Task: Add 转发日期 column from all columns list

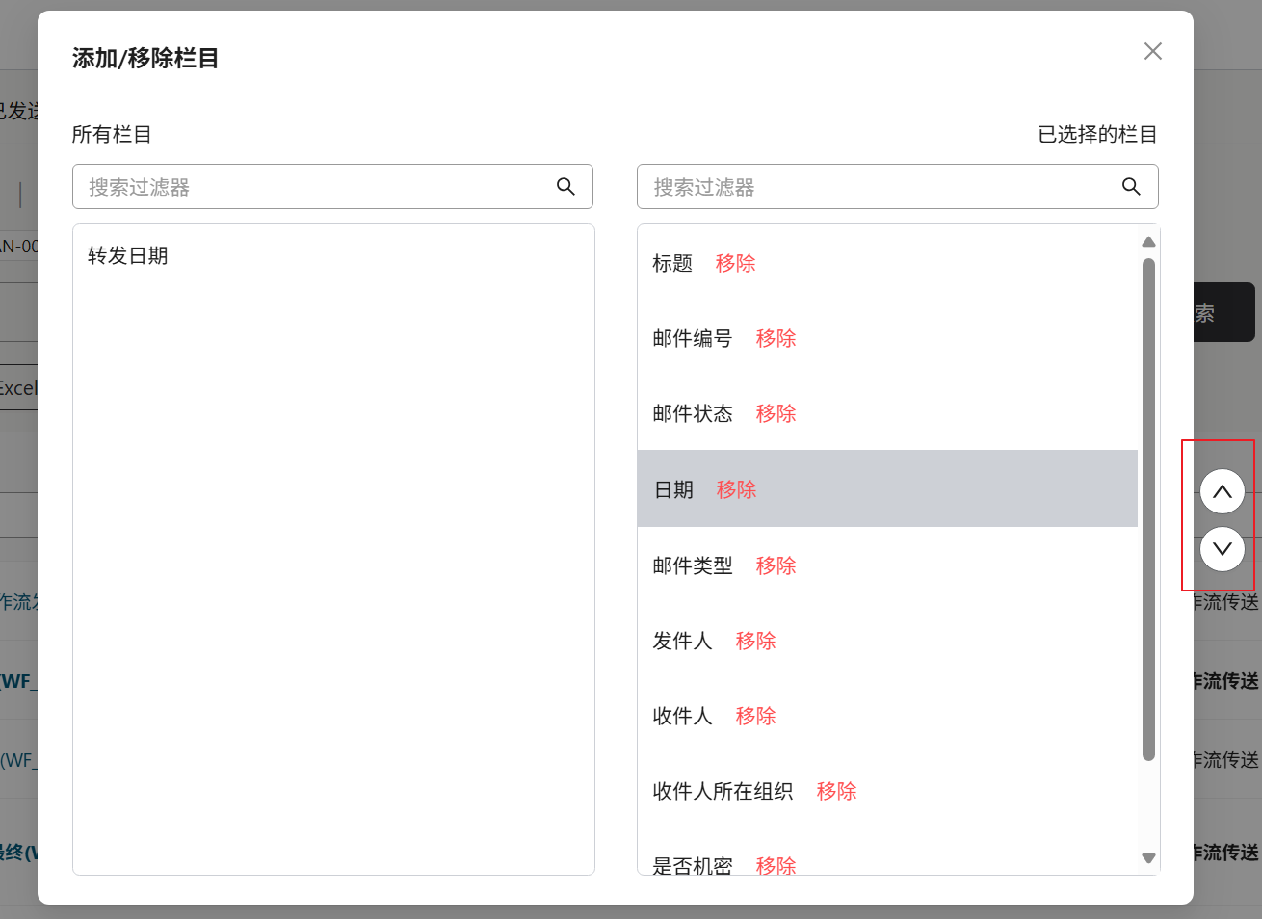Action: click(128, 256)
